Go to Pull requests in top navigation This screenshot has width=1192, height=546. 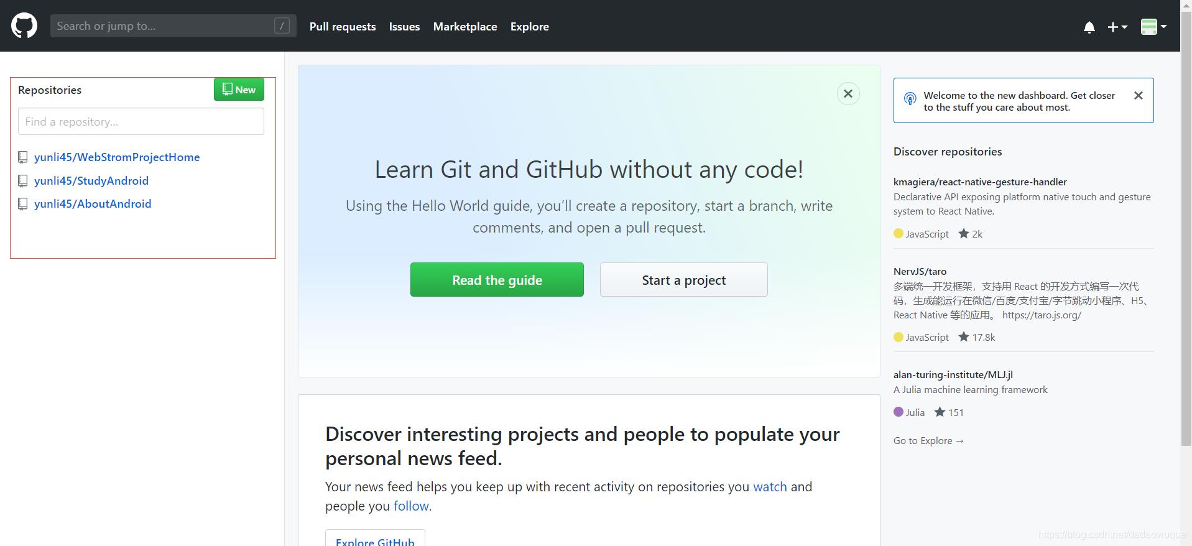point(343,27)
